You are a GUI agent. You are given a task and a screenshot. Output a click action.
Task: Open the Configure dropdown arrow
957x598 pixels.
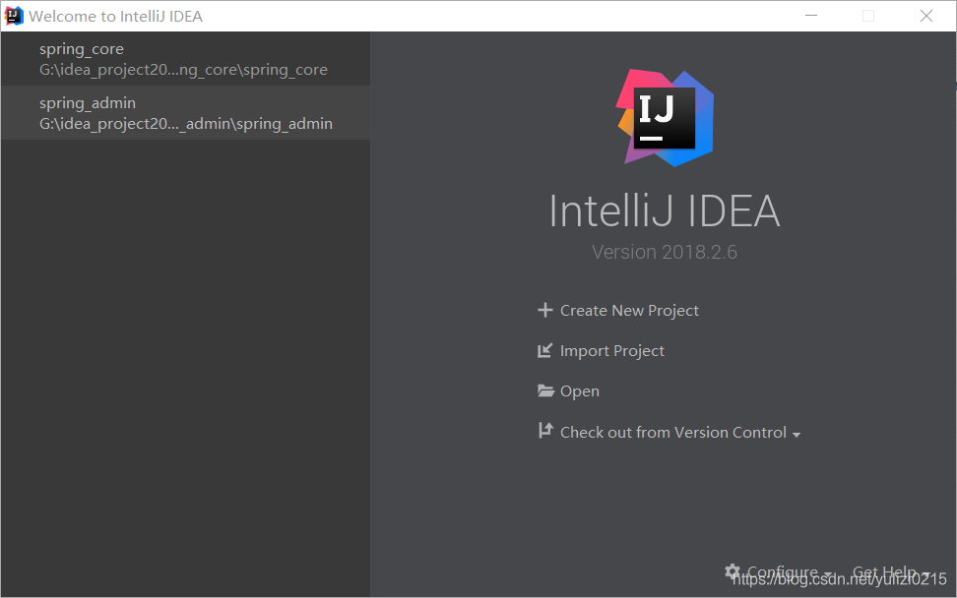827,573
